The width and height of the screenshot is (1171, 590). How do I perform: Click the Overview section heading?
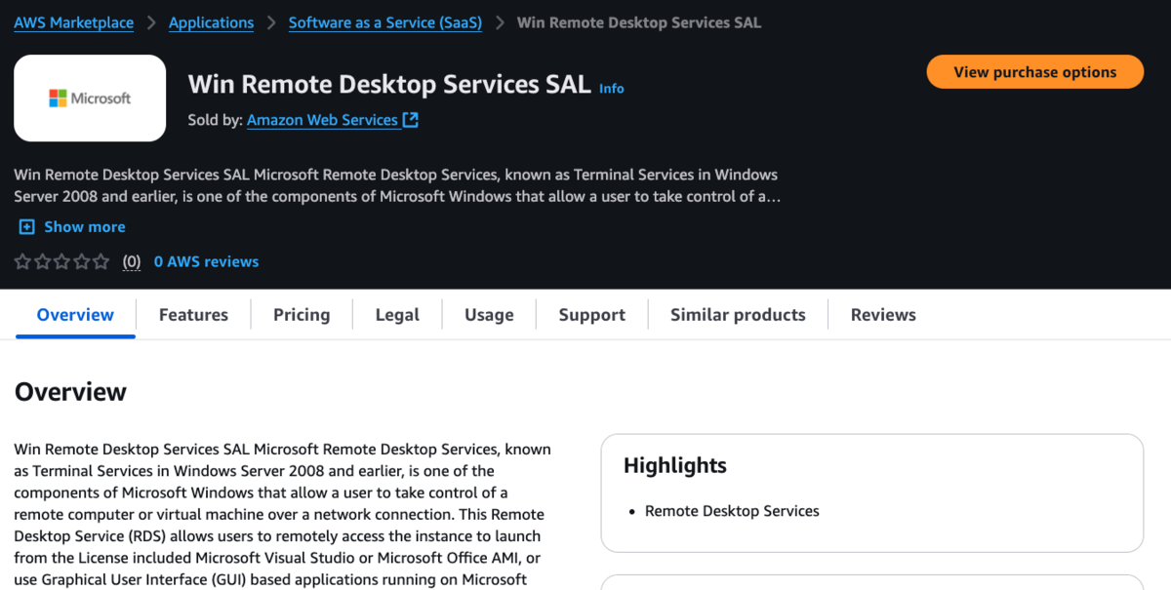pos(70,392)
